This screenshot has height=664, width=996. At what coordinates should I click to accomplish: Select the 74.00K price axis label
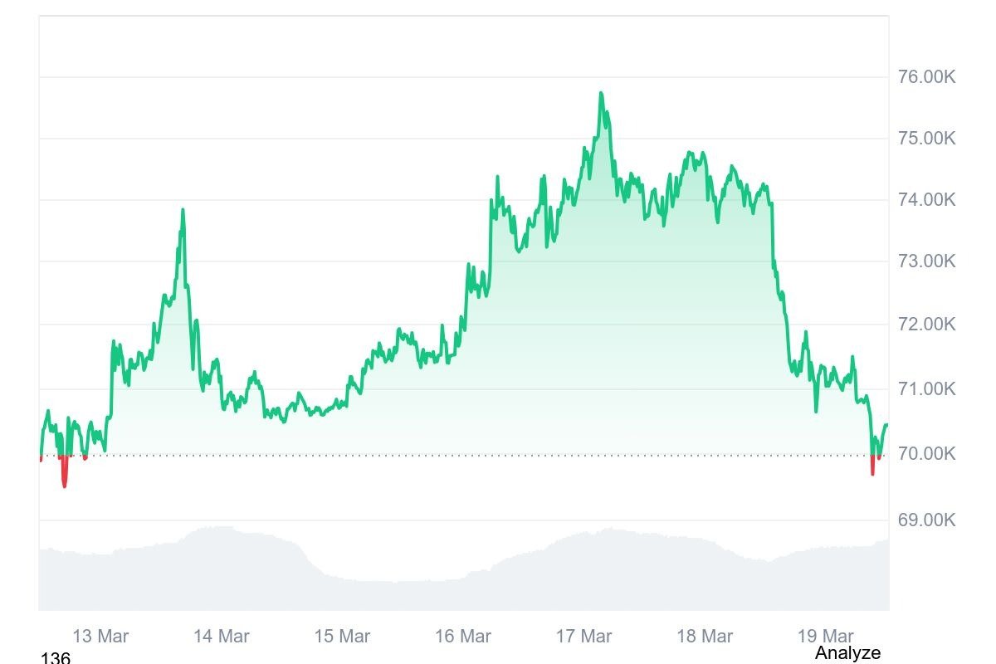(926, 200)
